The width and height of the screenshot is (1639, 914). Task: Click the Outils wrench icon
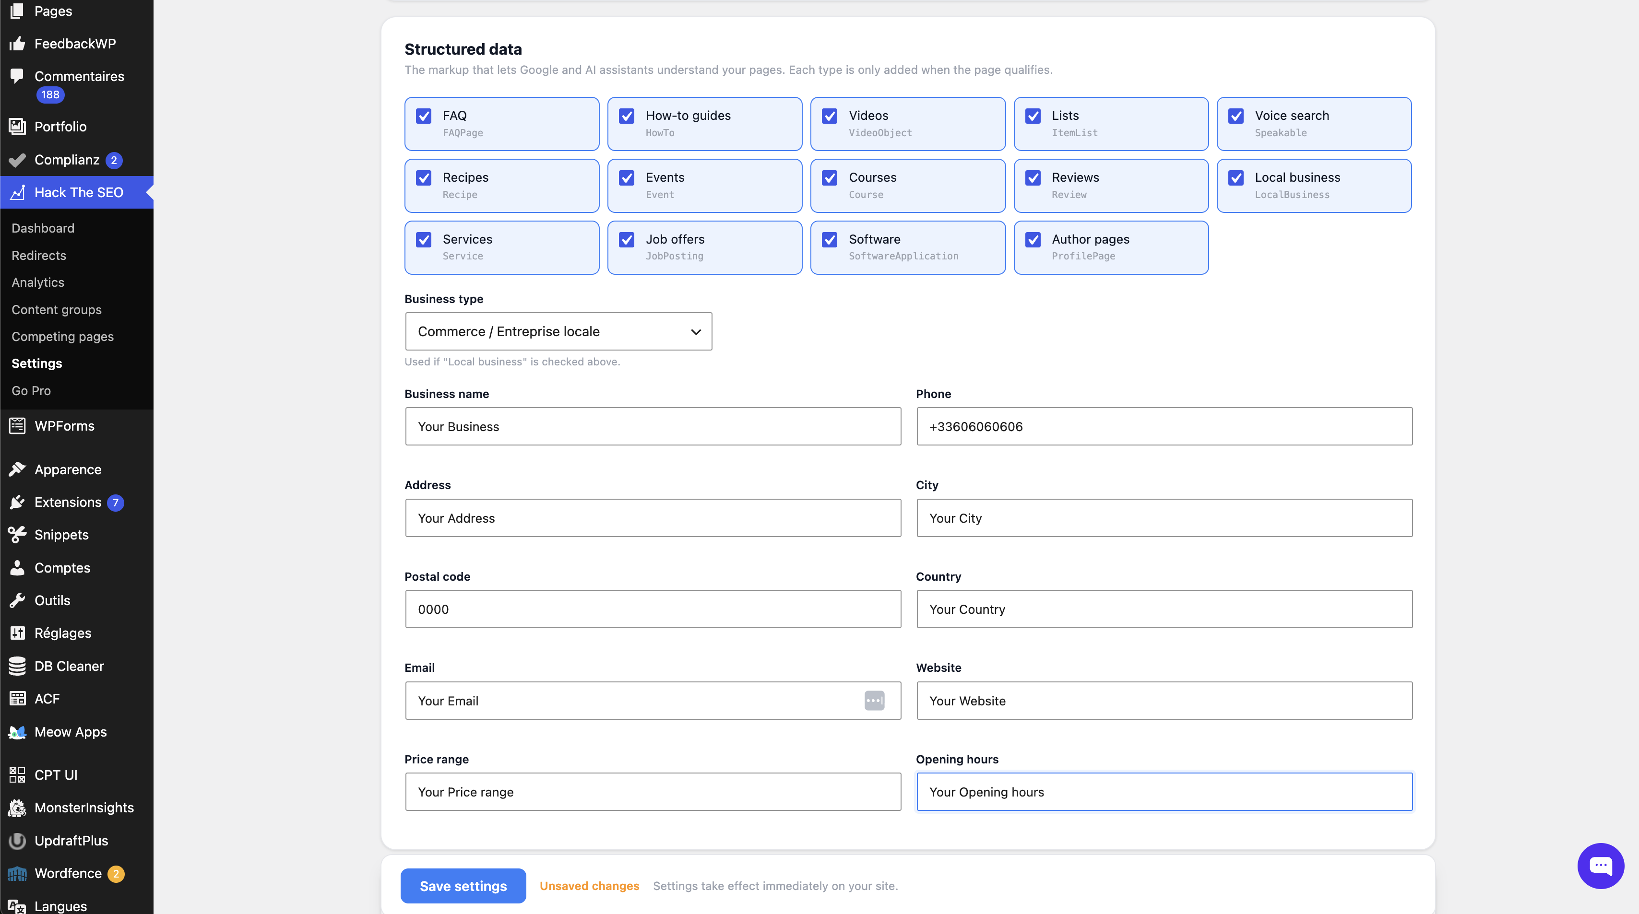click(x=17, y=600)
